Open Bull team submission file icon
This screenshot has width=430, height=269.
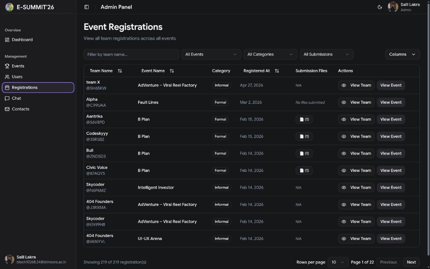[304, 153]
